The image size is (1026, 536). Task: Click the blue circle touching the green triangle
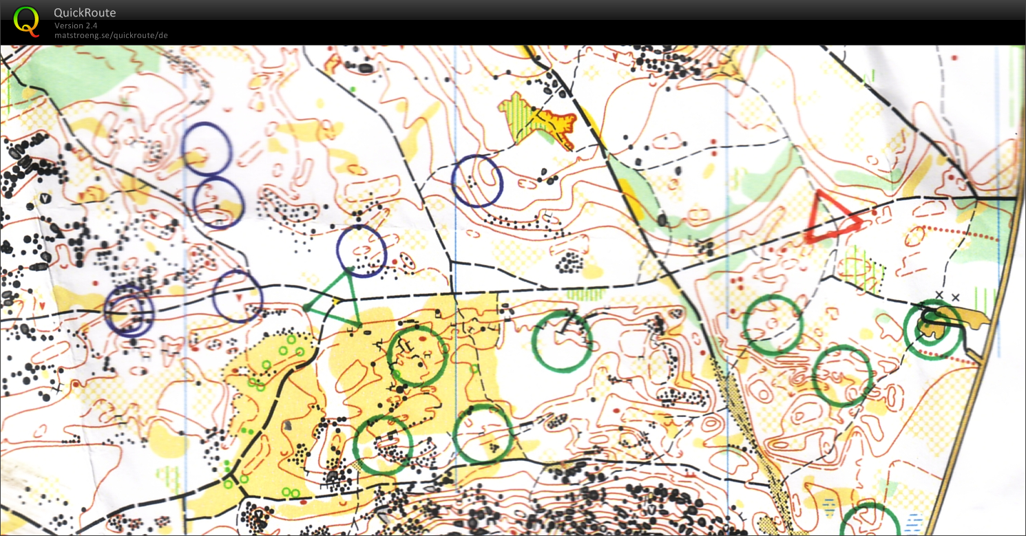point(362,251)
